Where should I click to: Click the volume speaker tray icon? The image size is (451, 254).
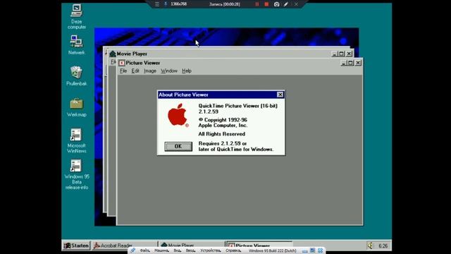pyautogui.click(x=370, y=246)
